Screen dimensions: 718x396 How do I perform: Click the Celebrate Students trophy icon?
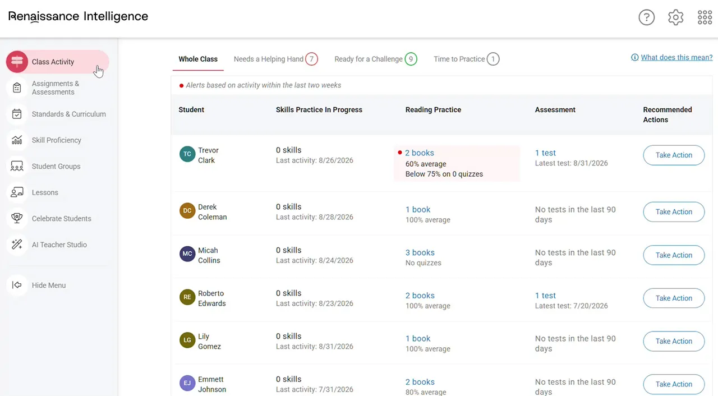click(17, 218)
